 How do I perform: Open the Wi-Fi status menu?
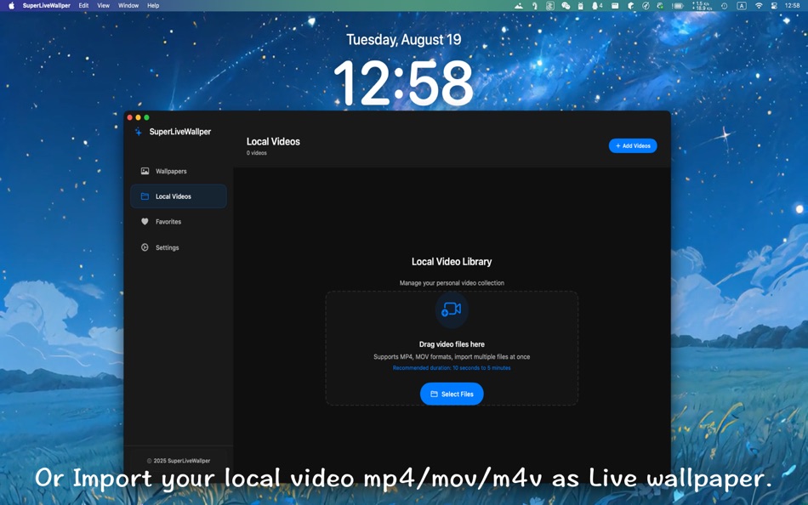click(758, 5)
